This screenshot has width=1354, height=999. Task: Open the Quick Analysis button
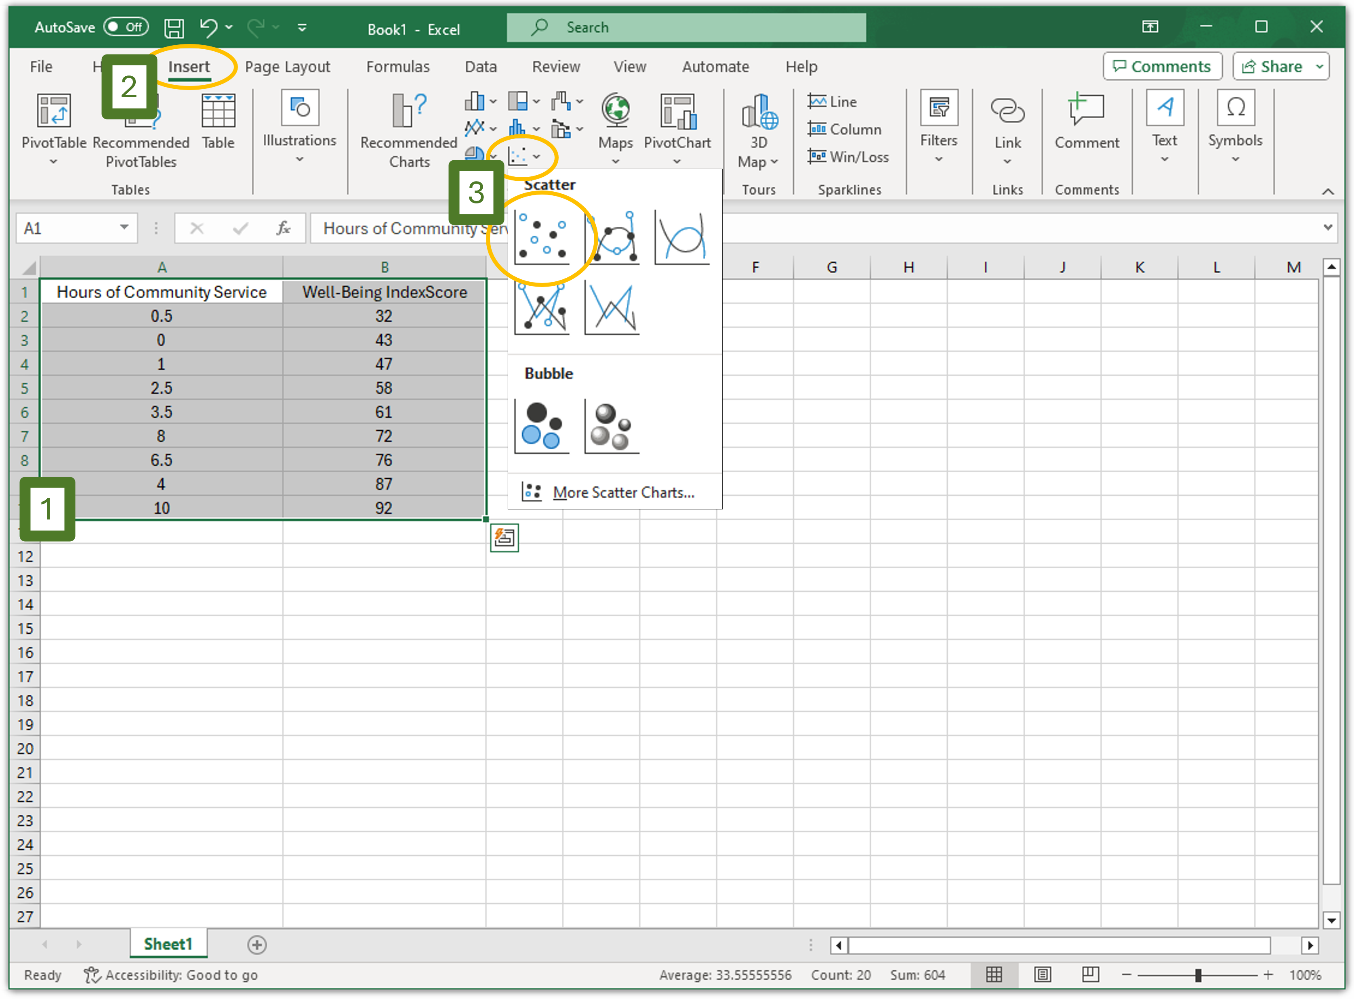pyautogui.click(x=504, y=538)
